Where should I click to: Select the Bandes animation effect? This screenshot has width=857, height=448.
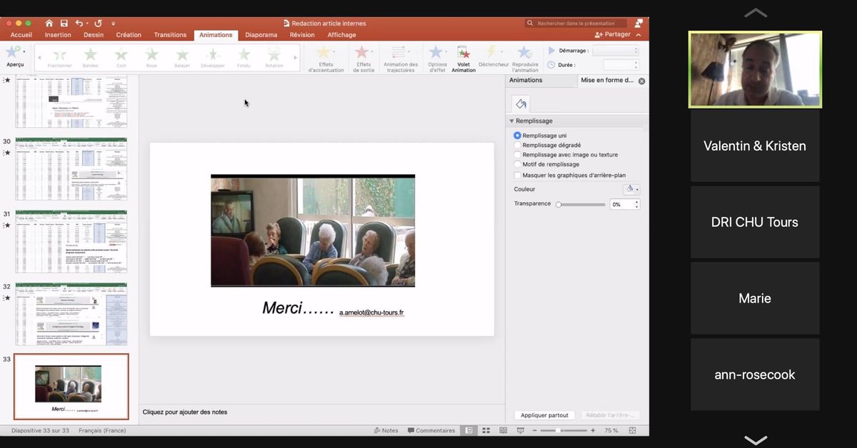(91, 57)
